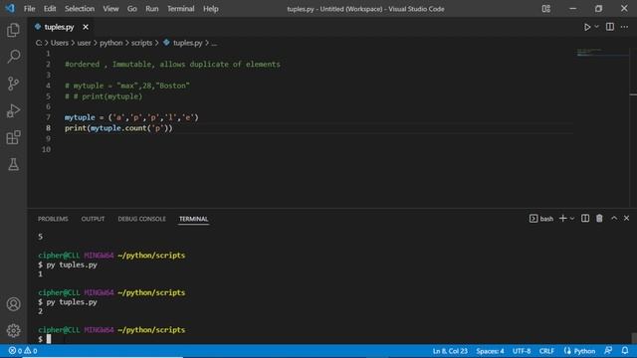Select the Terminal panel tab
637x358 pixels.
193,219
